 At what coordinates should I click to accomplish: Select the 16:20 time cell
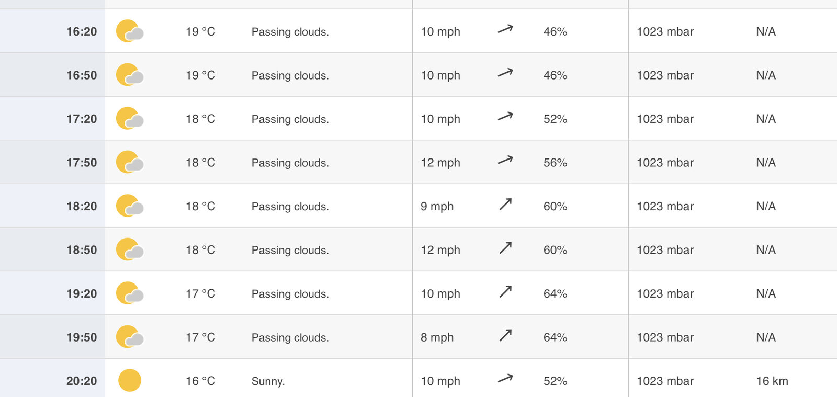82,31
